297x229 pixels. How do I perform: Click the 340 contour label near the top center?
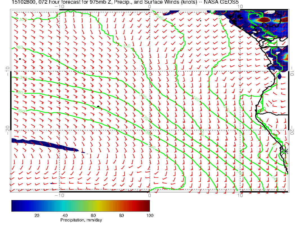point(159,17)
